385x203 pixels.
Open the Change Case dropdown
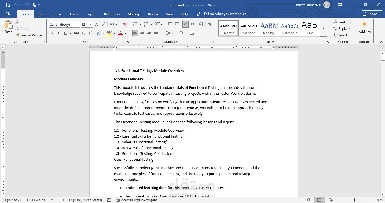(113, 25)
